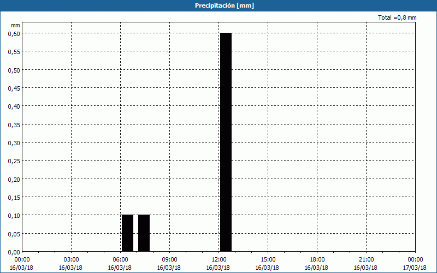Viewport: 437px width, 273px height.
Task: Click the 0,15 y-axis label
Action: click(x=14, y=198)
